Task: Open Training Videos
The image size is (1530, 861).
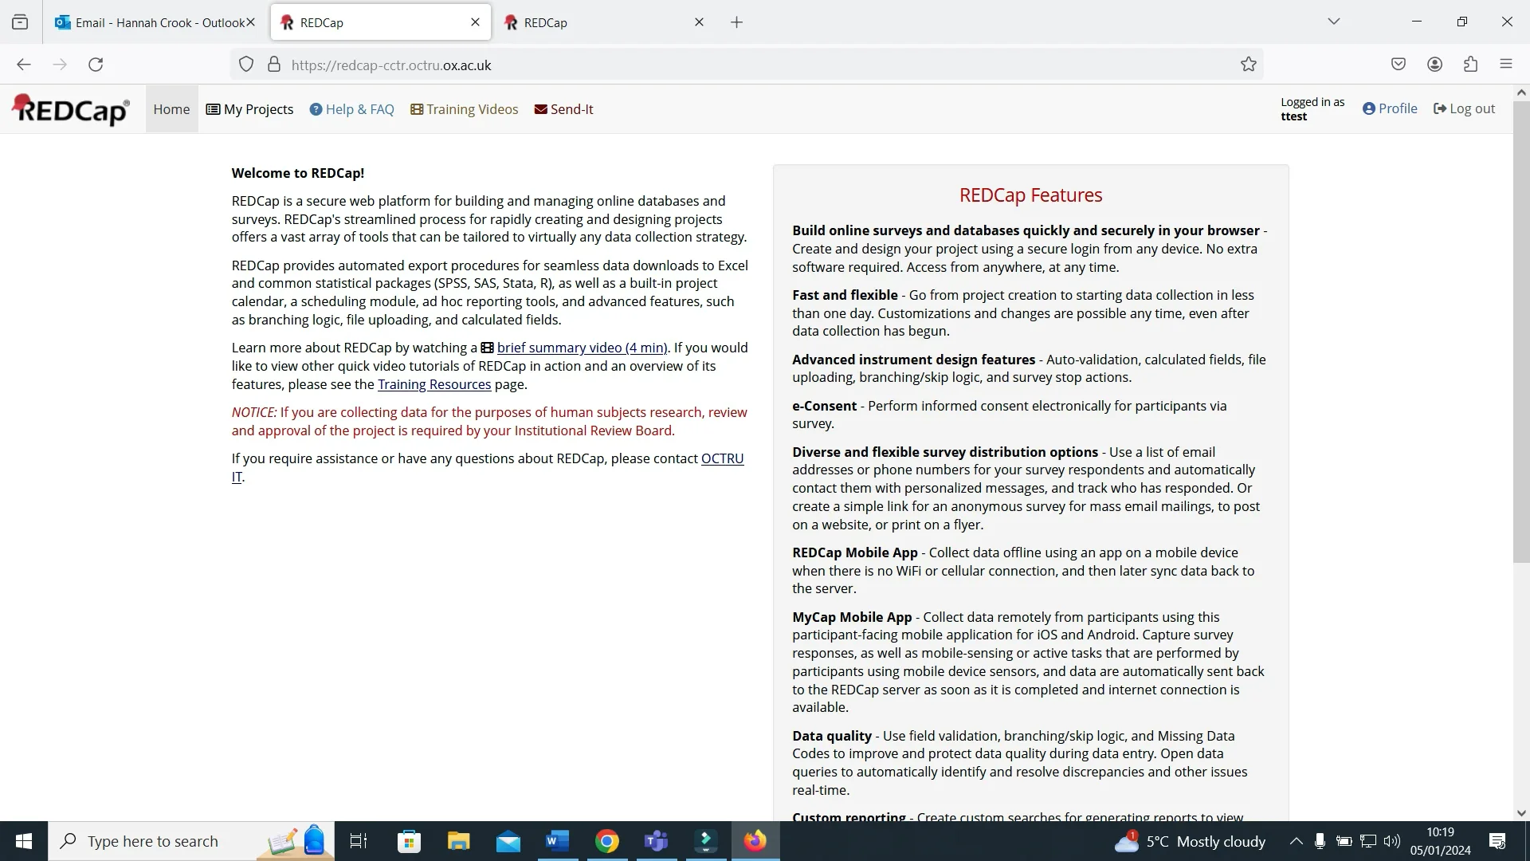Action: (x=464, y=109)
